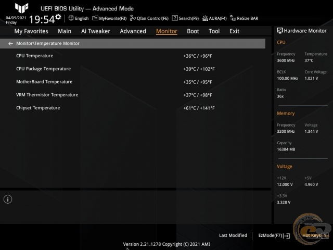333x250 pixels.
Task: Open the date and time settings gear
Action: click(58, 17)
